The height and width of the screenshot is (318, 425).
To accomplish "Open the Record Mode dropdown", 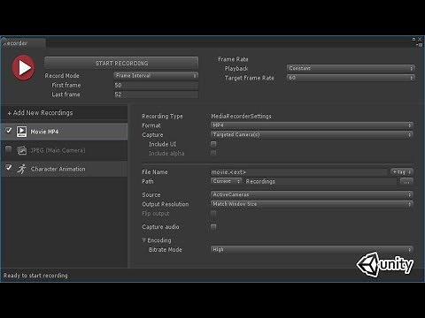I will 156,76.
